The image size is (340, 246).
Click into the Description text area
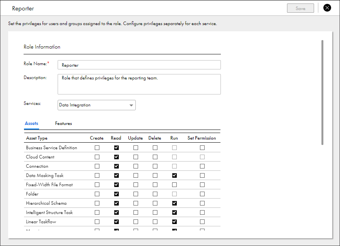(x=139, y=84)
